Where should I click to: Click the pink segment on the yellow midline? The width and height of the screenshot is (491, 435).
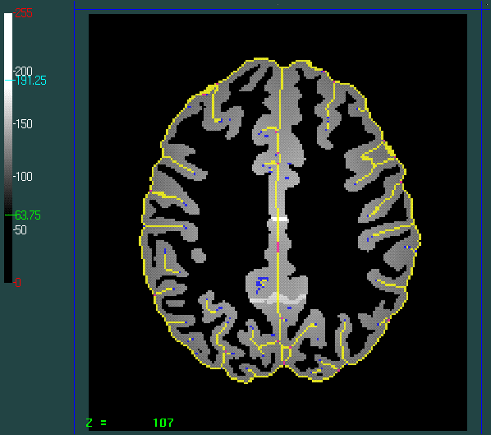(278, 247)
